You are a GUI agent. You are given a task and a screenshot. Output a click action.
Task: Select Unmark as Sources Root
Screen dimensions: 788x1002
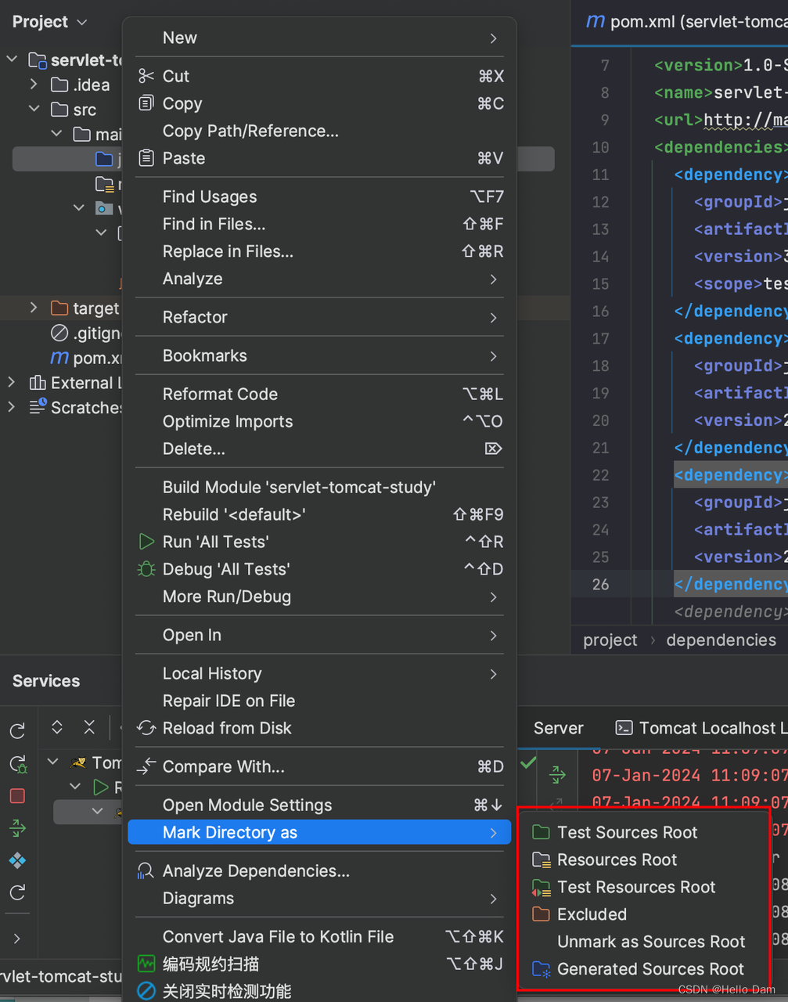coord(651,942)
